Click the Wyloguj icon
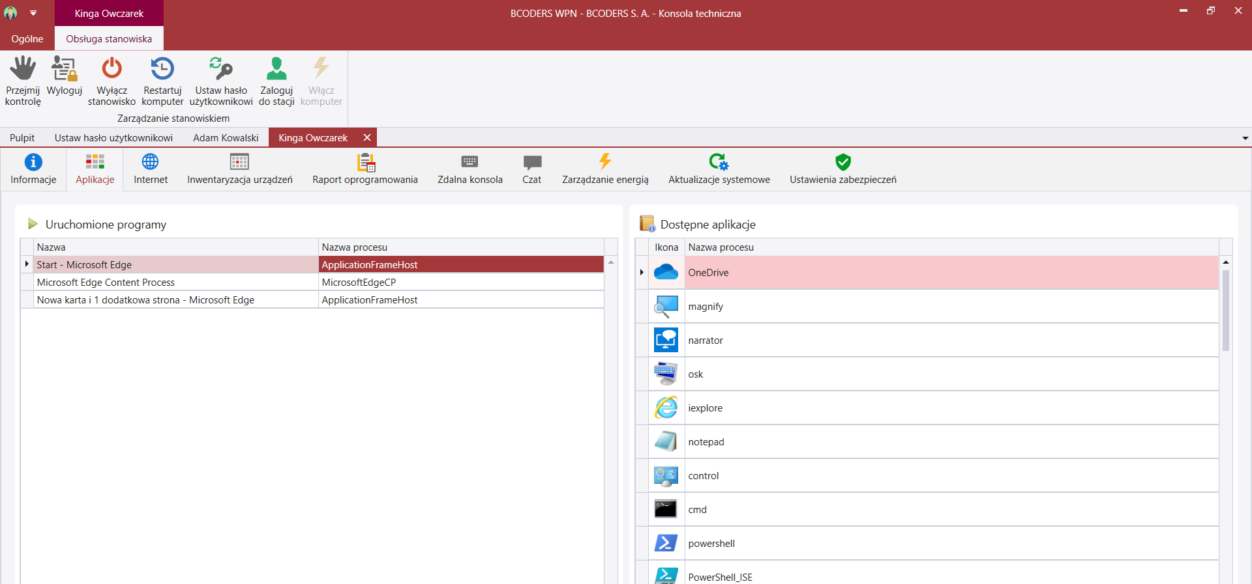 coord(65,68)
